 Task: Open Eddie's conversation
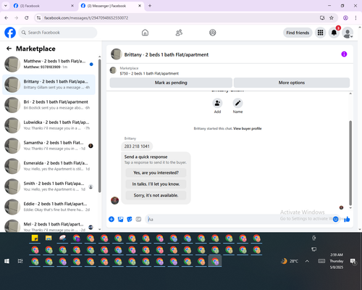49,207
